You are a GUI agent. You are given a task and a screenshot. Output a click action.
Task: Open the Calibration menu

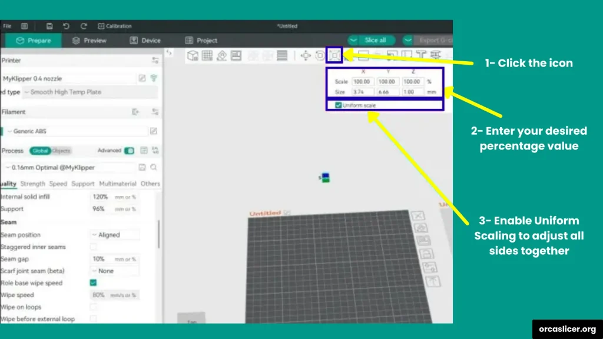115,26
